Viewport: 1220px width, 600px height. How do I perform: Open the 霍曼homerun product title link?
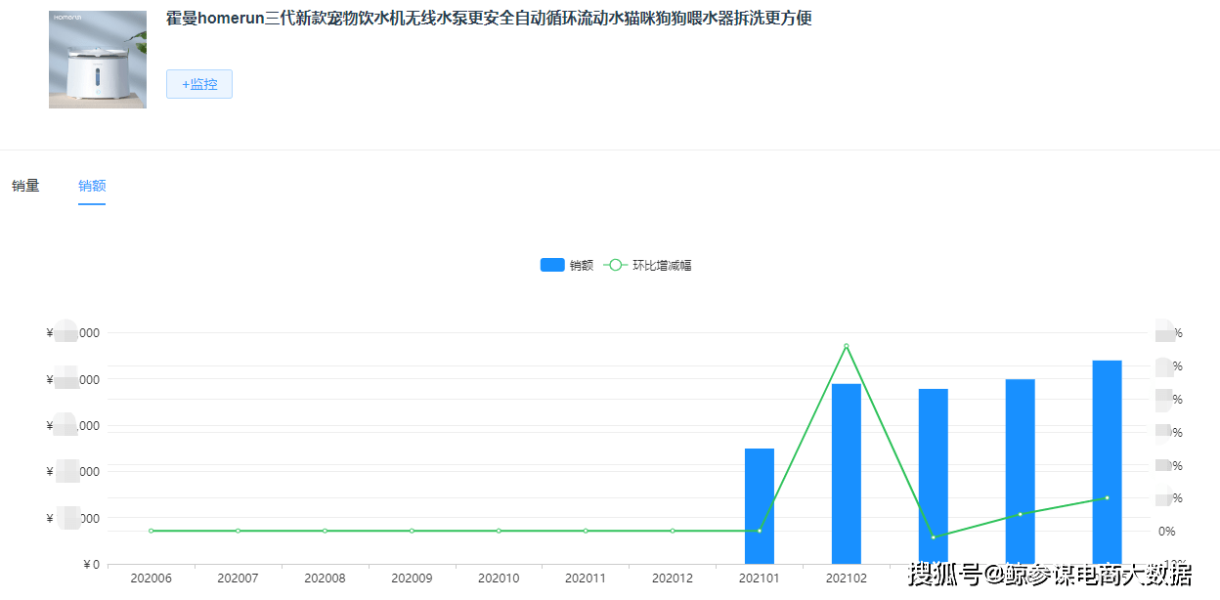(489, 19)
